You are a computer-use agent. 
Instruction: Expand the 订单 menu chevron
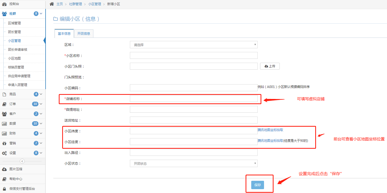tap(41, 104)
